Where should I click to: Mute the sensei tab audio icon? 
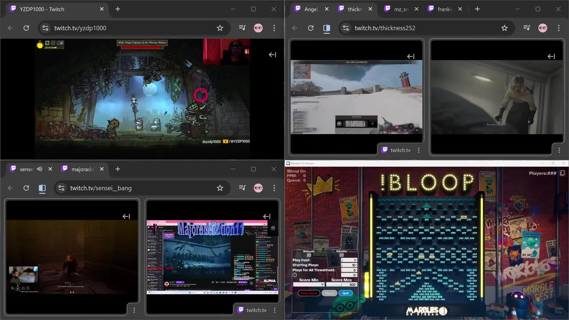click(x=40, y=169)
